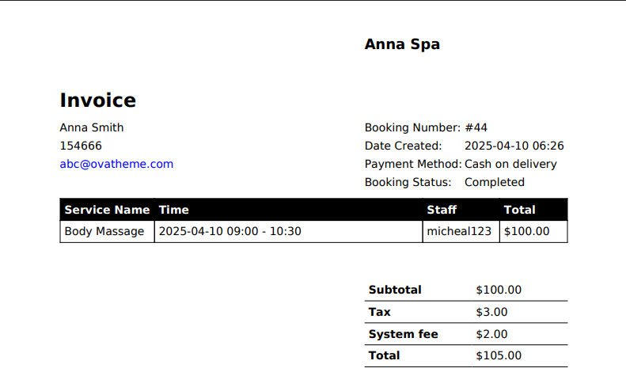Click the Body Massage service cell

[104, 231]
